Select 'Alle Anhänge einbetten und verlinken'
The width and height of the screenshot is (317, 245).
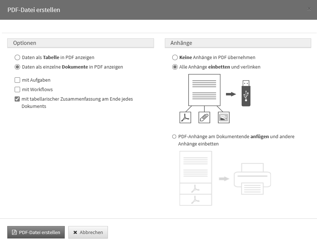click(x=175, y=67)
